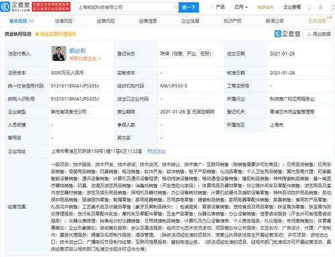335x257 pixels.
Task: Clear the search box with the X icon
Action: (176, 7)
